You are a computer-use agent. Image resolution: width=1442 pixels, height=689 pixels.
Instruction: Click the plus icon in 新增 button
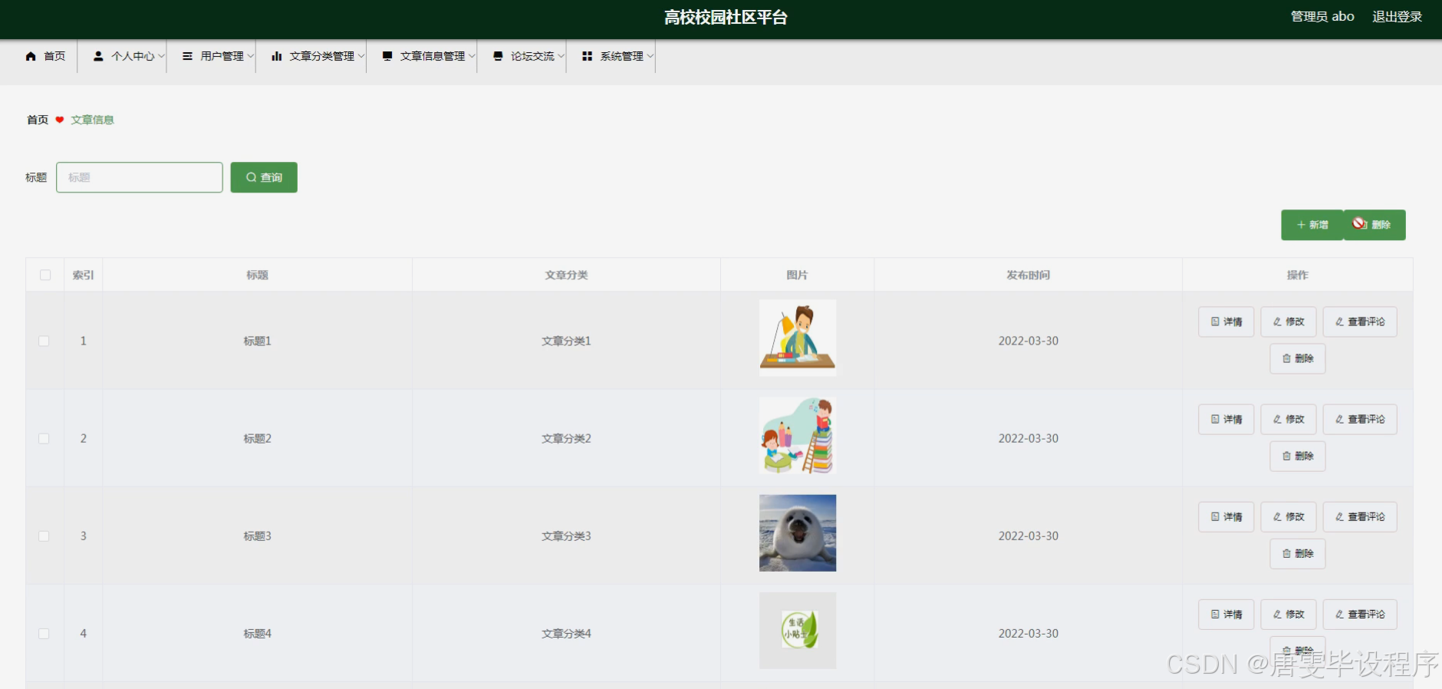tap(1301, 225)
